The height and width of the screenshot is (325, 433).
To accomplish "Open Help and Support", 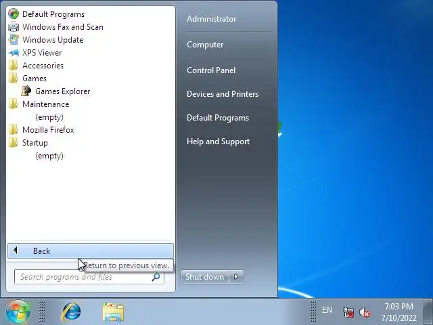I will click(218, 142).
